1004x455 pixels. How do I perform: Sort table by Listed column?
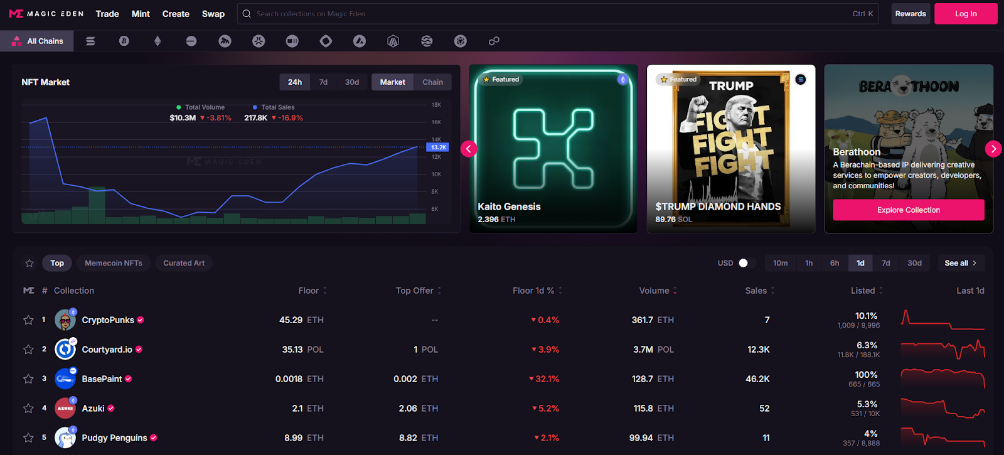[867, 291]
